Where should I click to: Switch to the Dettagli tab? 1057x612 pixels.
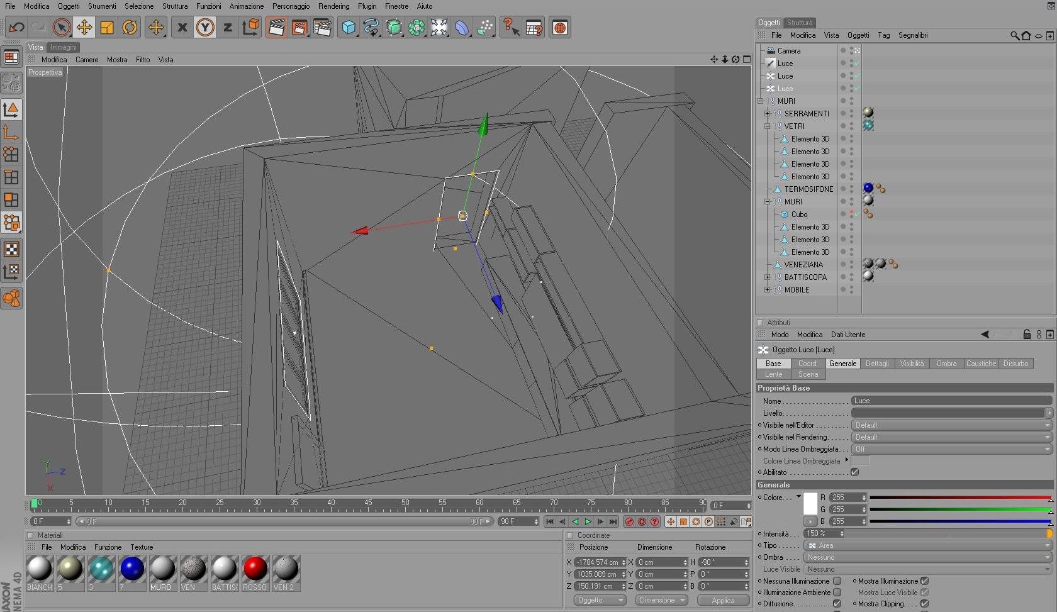[876, 364]
